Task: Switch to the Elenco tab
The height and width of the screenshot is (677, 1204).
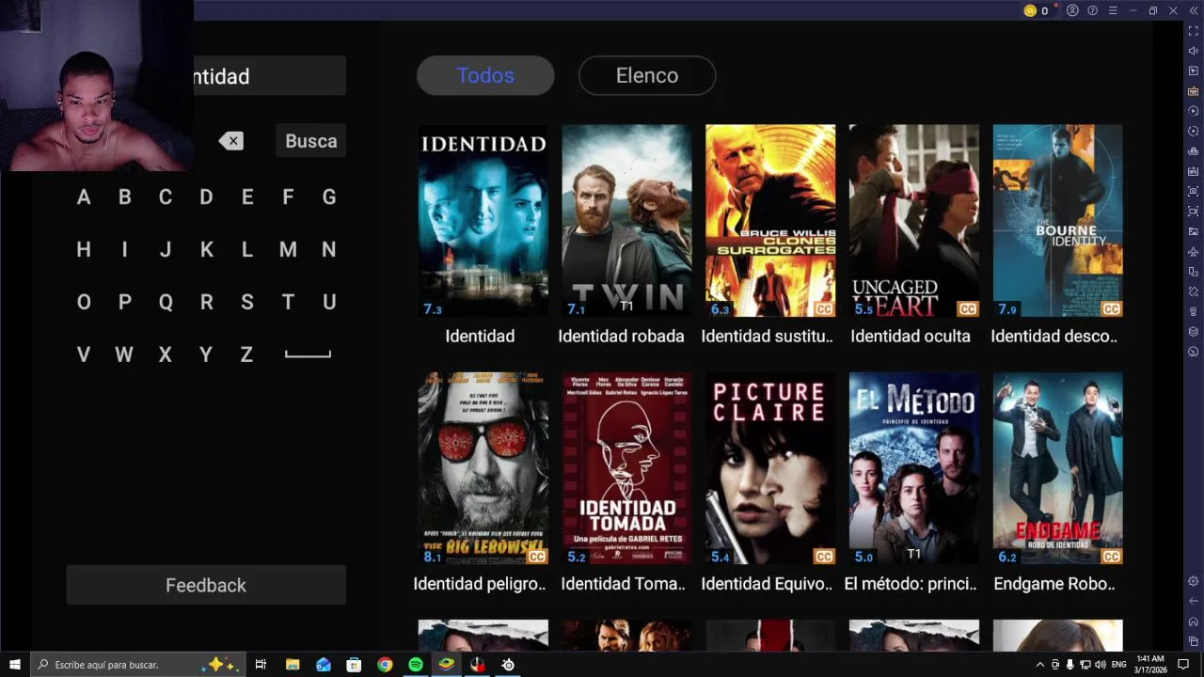Action: tap(647, 75)
